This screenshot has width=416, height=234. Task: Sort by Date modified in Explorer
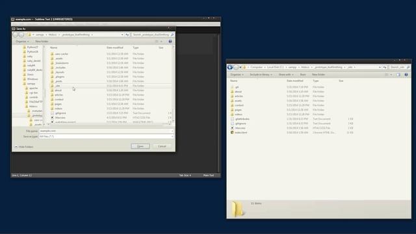coord(294,81)
